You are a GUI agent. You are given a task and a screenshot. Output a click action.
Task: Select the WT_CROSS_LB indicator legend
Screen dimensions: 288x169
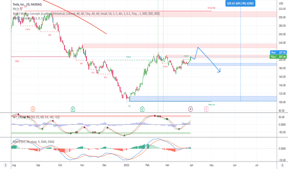(36, 117)
